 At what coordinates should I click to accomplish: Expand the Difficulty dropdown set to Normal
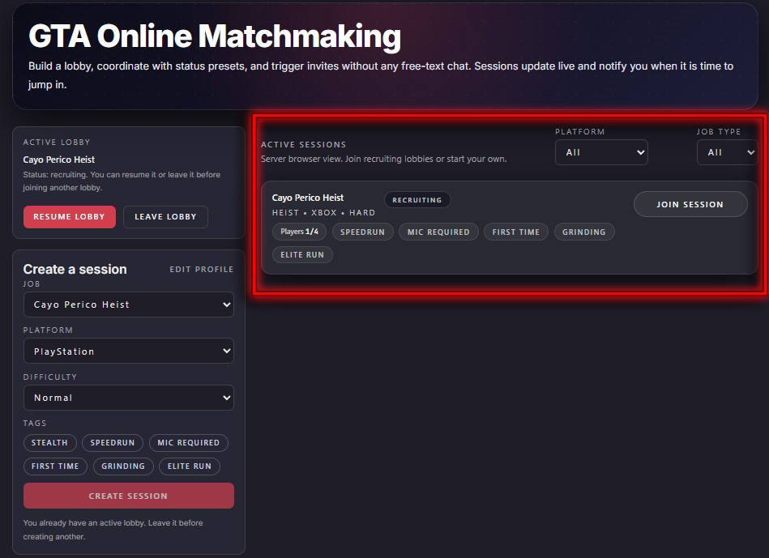128,398
